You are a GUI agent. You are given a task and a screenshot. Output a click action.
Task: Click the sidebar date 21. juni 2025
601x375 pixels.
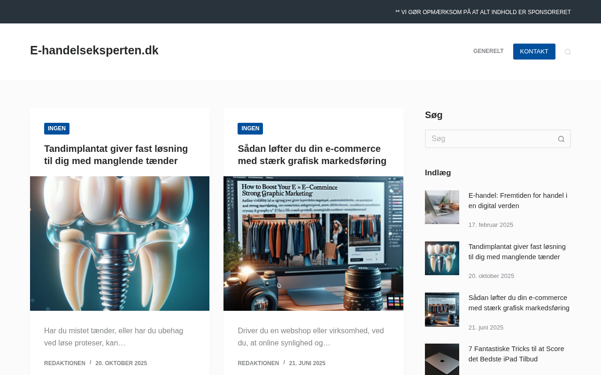click(x=486, y=328)
